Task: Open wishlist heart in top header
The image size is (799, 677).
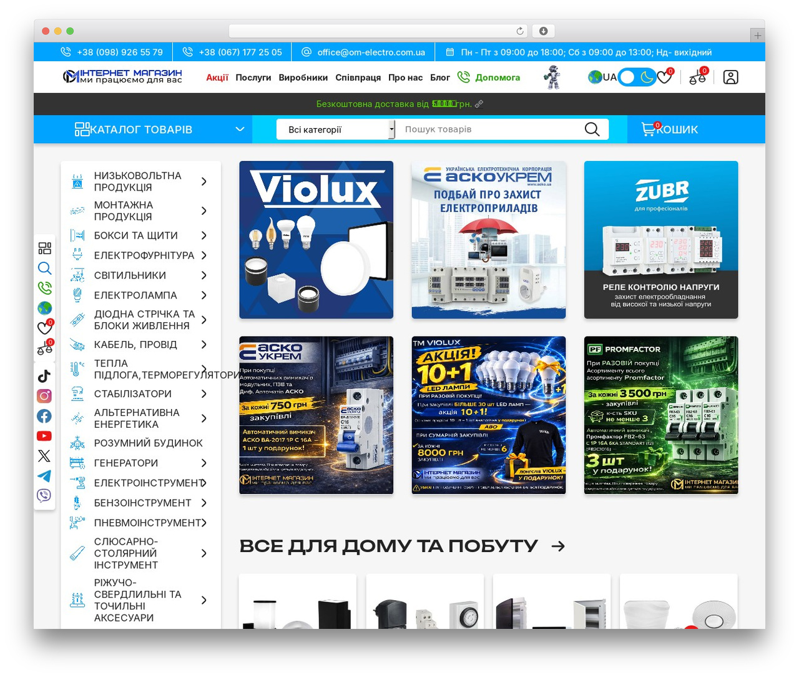Action: coord(665,77)
